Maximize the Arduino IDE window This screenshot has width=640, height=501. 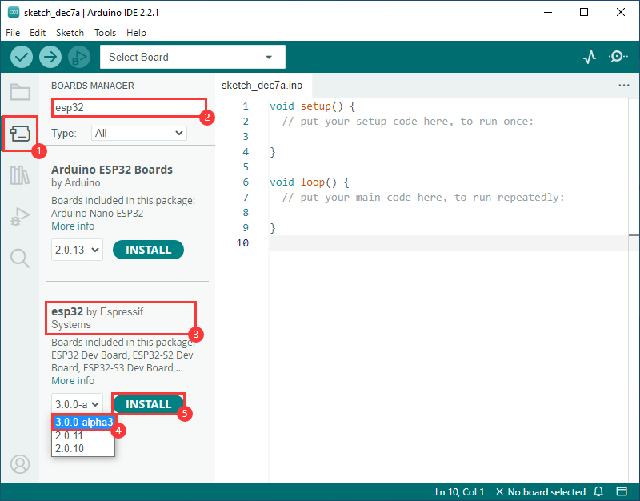[x=584, y=12]
